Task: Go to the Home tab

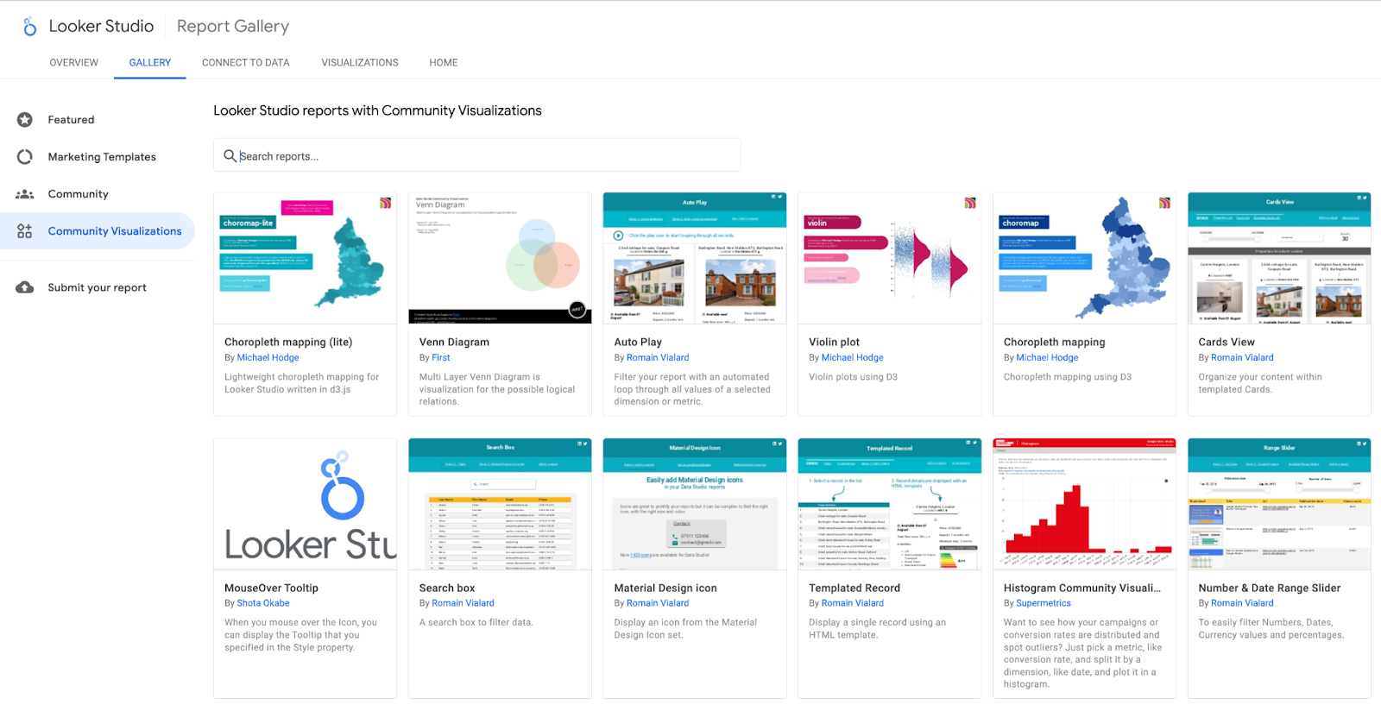Action: (444, 63)
